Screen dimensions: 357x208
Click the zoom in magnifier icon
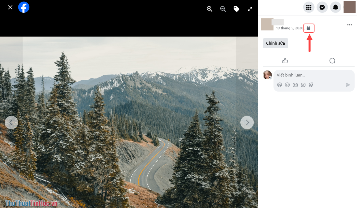[x=209, y=9]
